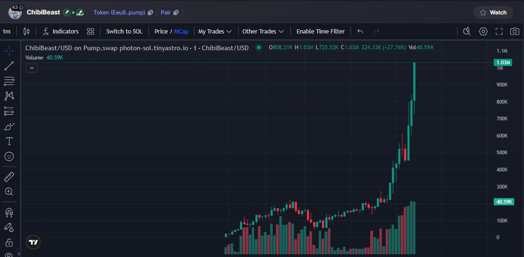Collapse the indicator legend arrow
The width and height of the screenshot is (524, 257).
(x=32, y=68)
